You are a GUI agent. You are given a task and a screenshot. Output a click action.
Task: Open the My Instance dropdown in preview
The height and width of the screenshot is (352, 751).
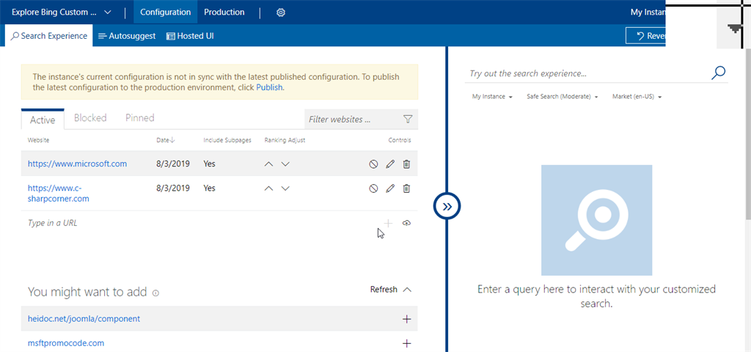(x=492, y=97)
